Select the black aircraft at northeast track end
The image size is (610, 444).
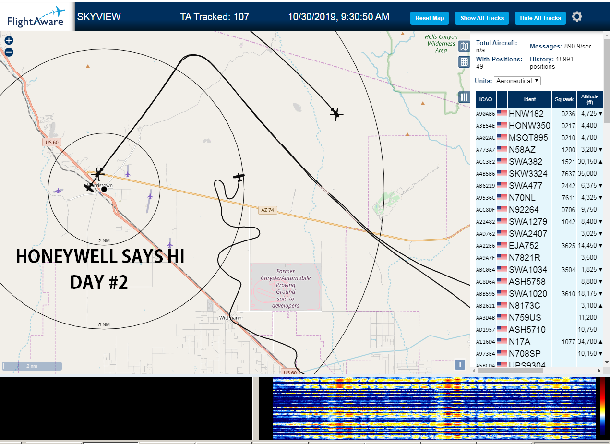336,114
